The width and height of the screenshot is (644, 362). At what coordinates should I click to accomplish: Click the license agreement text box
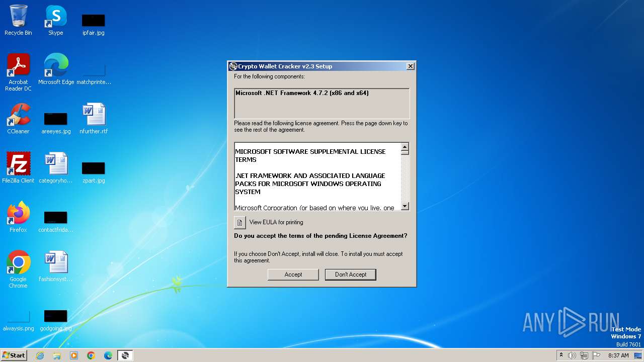coord(317,176)
